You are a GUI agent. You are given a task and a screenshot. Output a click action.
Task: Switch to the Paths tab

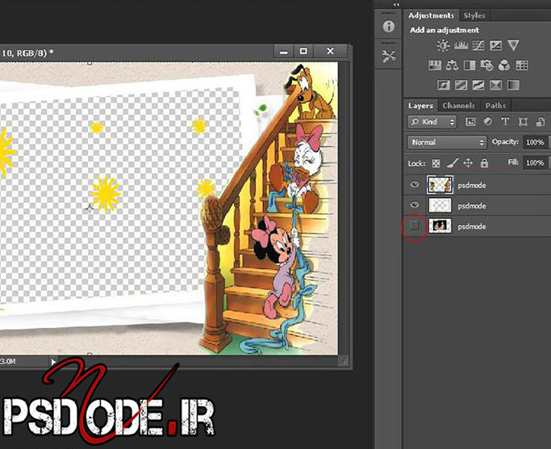(x=495, y=106)
